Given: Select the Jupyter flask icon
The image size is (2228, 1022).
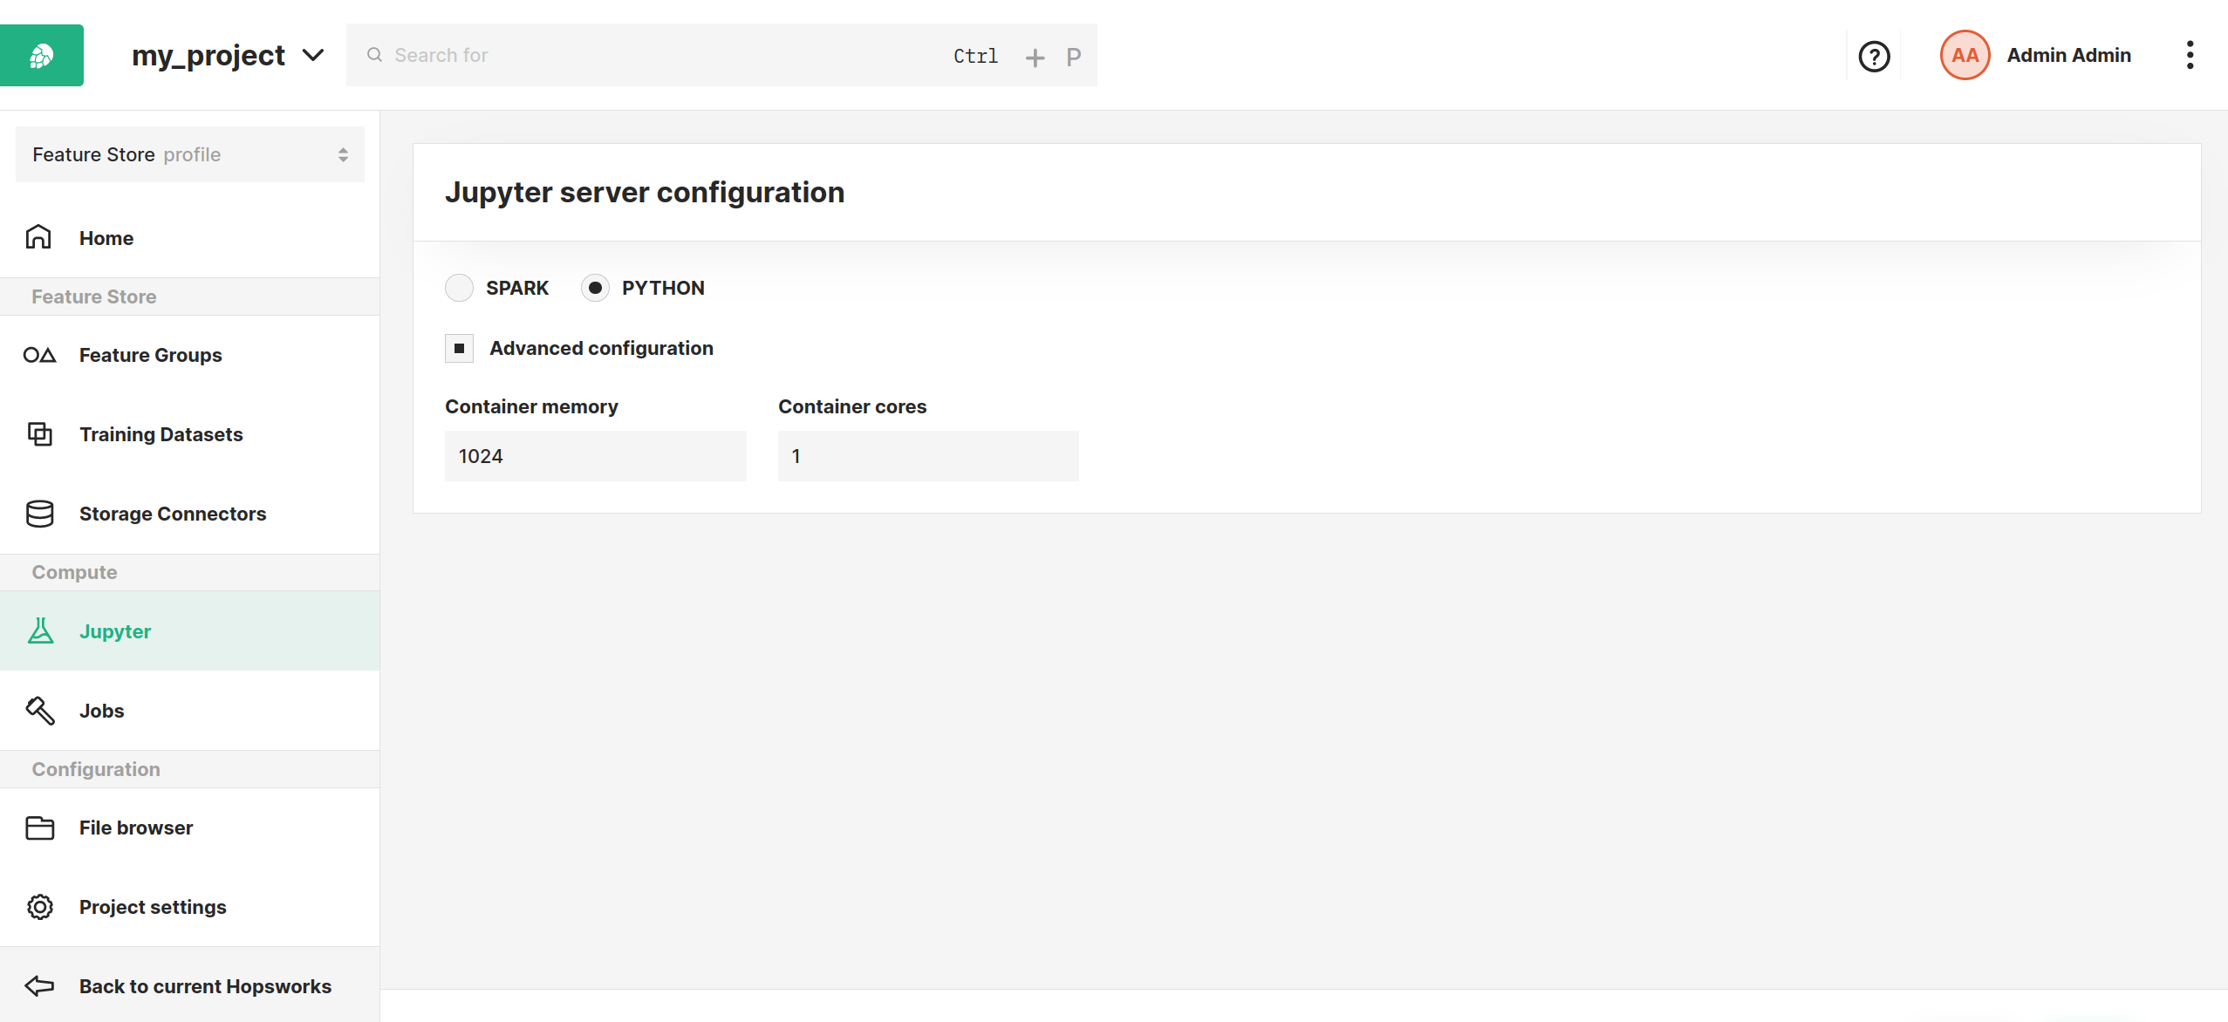Looking at the screenshot, I should coord(39,630).
